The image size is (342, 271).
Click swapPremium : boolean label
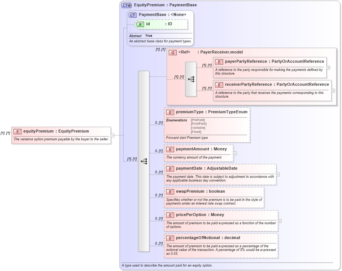point(200,192)
